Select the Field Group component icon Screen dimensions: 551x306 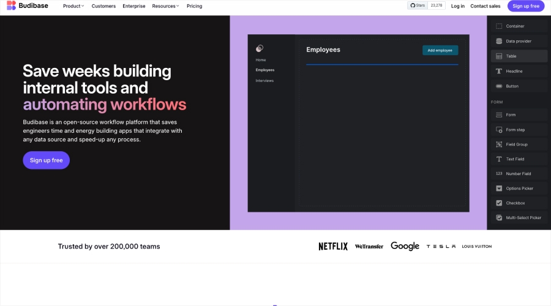click(499, 144)
